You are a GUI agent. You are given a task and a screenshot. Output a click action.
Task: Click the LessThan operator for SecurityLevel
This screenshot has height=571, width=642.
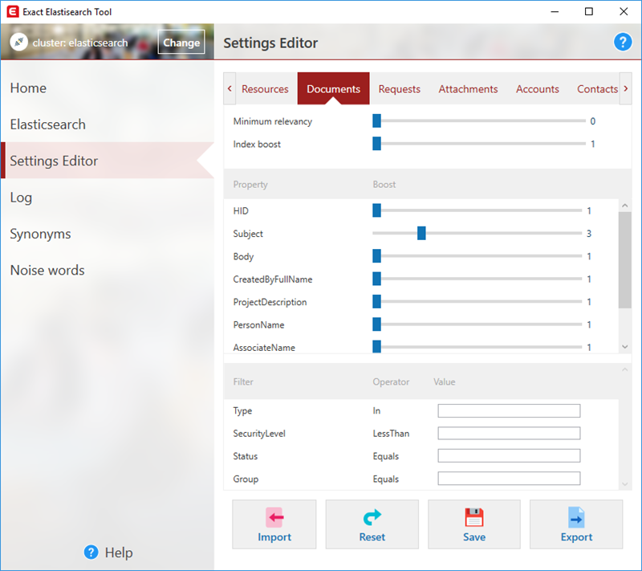click(391, 434)
